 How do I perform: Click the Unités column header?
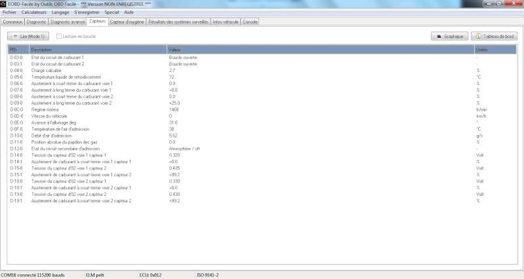pyautogui.click(x=495, y=50)
